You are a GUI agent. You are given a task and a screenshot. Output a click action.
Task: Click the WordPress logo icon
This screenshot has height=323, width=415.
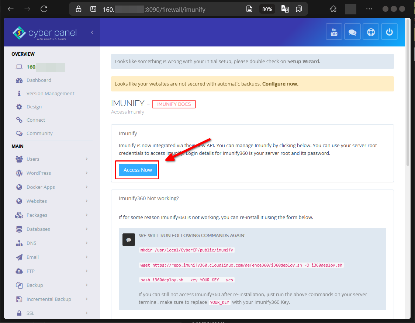[19, 173]
